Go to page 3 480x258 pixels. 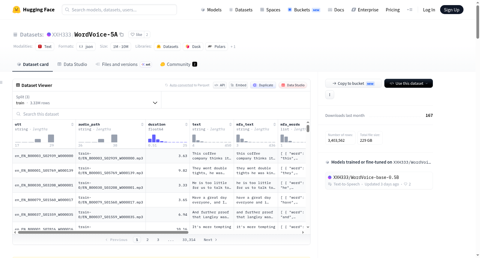point(158,240)
